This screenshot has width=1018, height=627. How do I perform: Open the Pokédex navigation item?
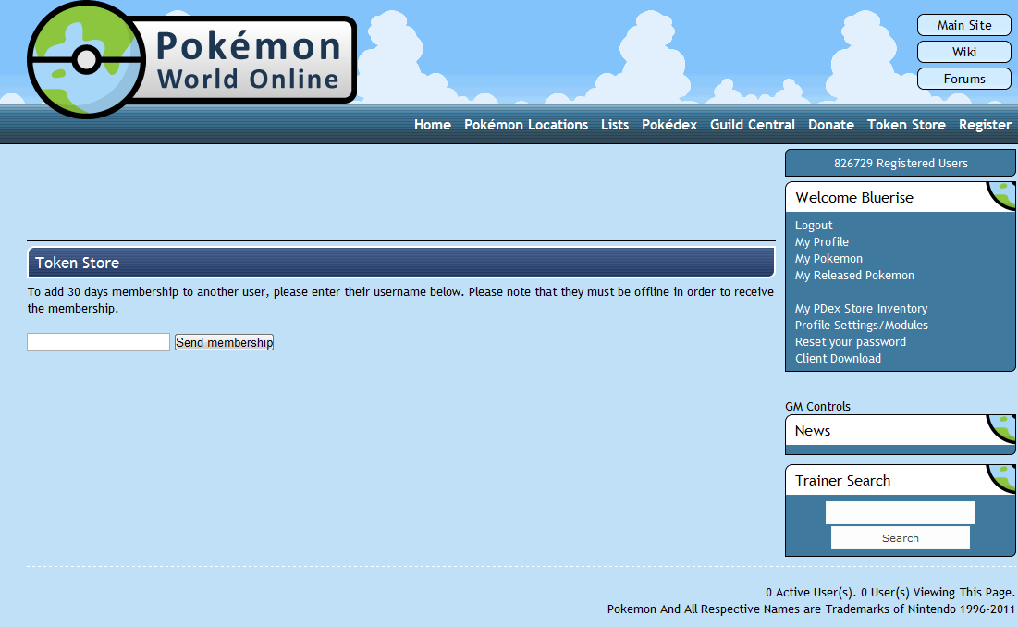[x=668, y=125]
